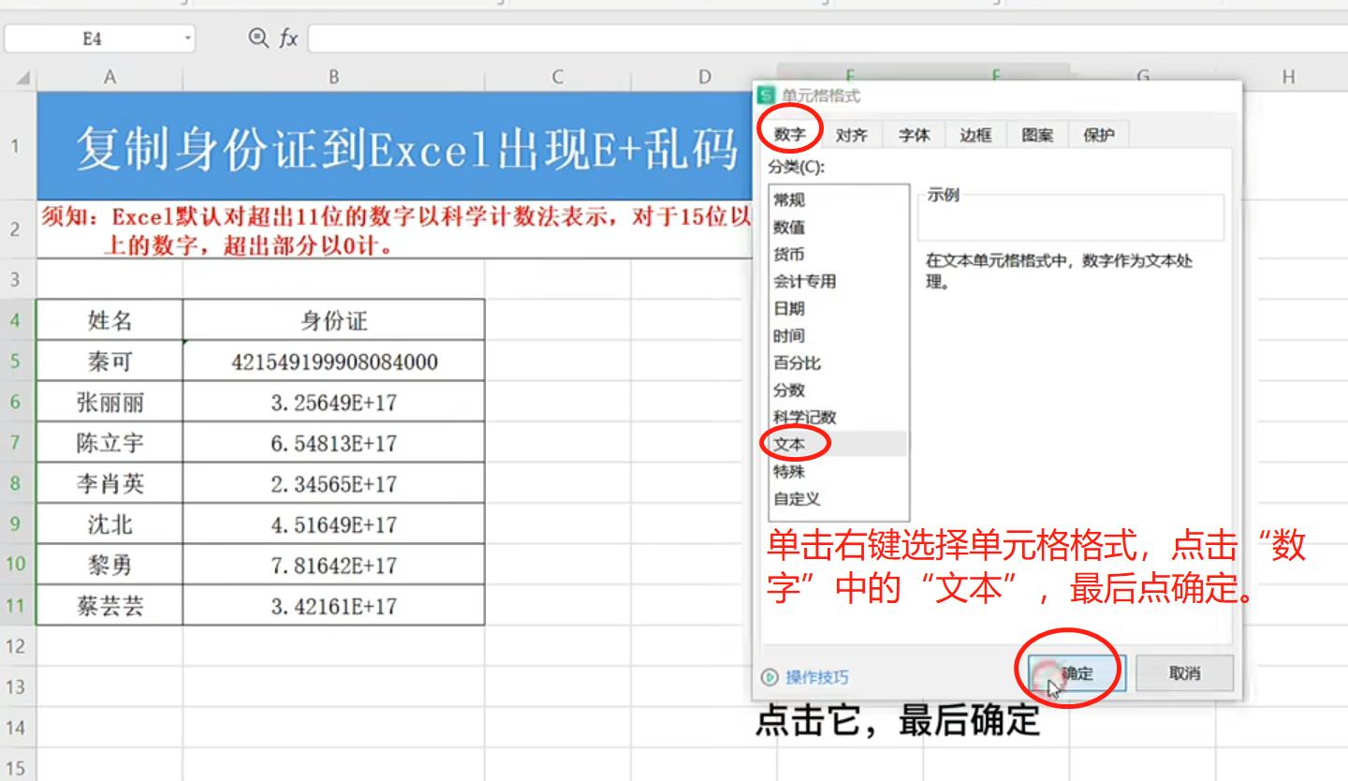Switch to the 边框 tab
The image size is (1348, 781).
[975, 135]
